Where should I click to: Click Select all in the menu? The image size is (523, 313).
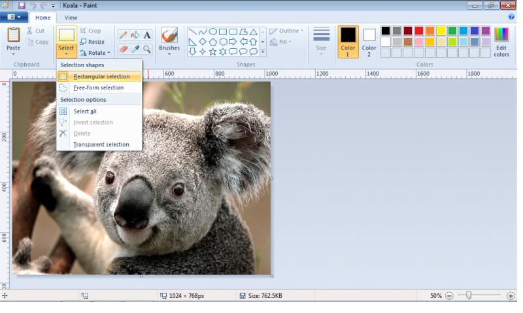85,112
